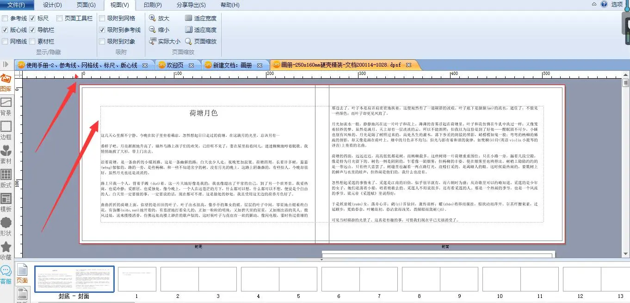Toggle the 版心线 checkbox
Image resolution: width=630 pixels, height=303 pixels.
5,30
